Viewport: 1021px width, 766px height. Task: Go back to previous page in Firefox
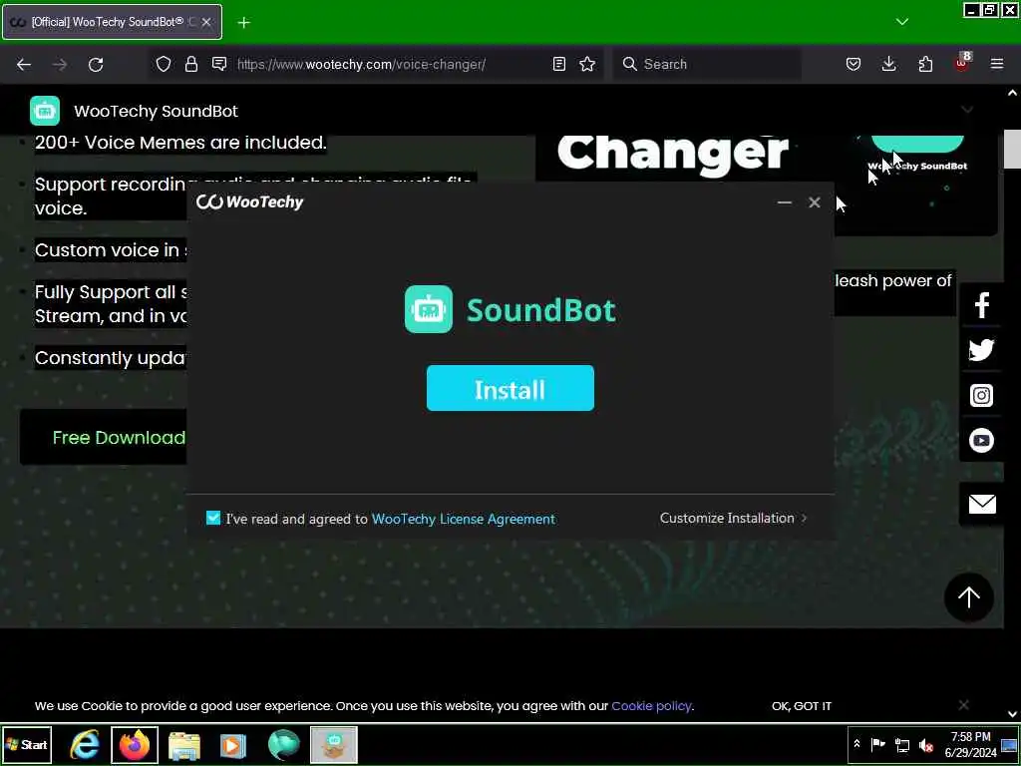pyautogui.click(x=24, y=64)
